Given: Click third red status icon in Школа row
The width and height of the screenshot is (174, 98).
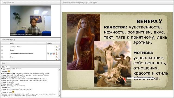Looking at the screenshot, I should 54,54.
